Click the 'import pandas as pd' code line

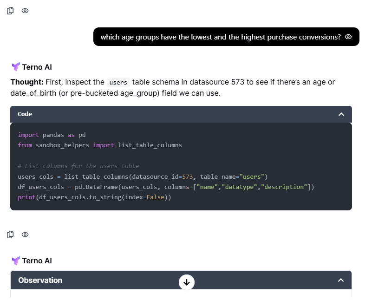[52, 135]
